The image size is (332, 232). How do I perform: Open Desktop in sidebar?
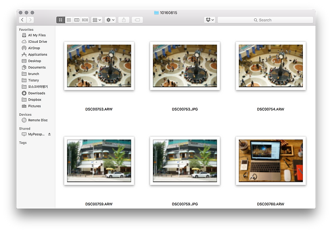(x=35, y=61)
